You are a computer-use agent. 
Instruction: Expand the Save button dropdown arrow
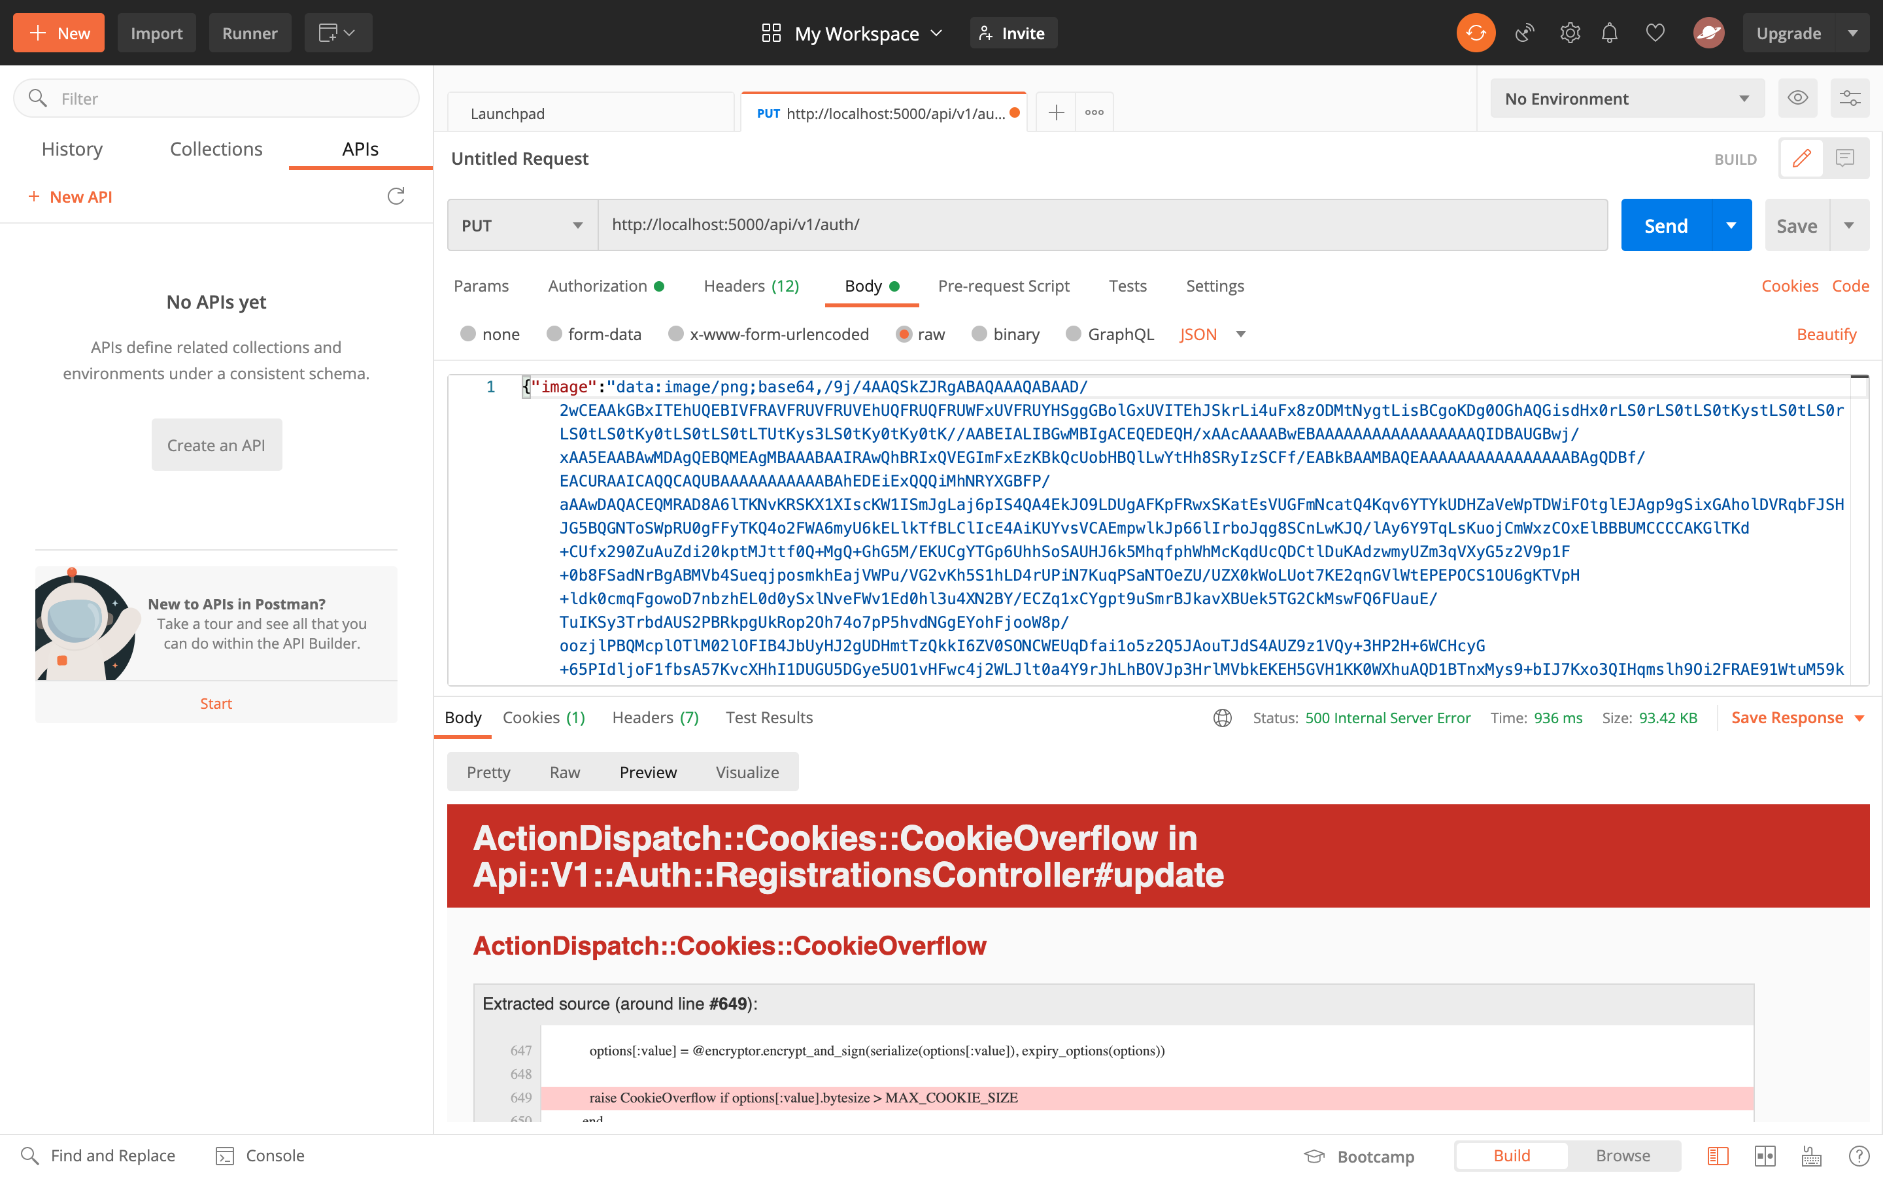1849,225
